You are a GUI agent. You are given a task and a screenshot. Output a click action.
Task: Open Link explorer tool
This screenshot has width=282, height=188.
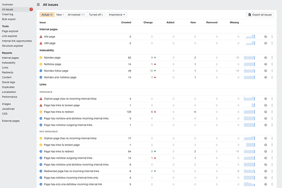[x=10, y=36]
